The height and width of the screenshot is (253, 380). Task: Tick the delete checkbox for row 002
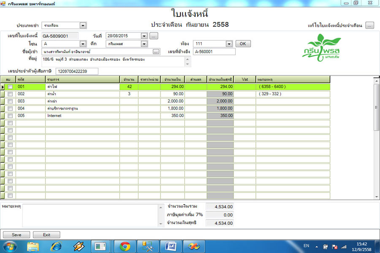[x=10, y=94]
